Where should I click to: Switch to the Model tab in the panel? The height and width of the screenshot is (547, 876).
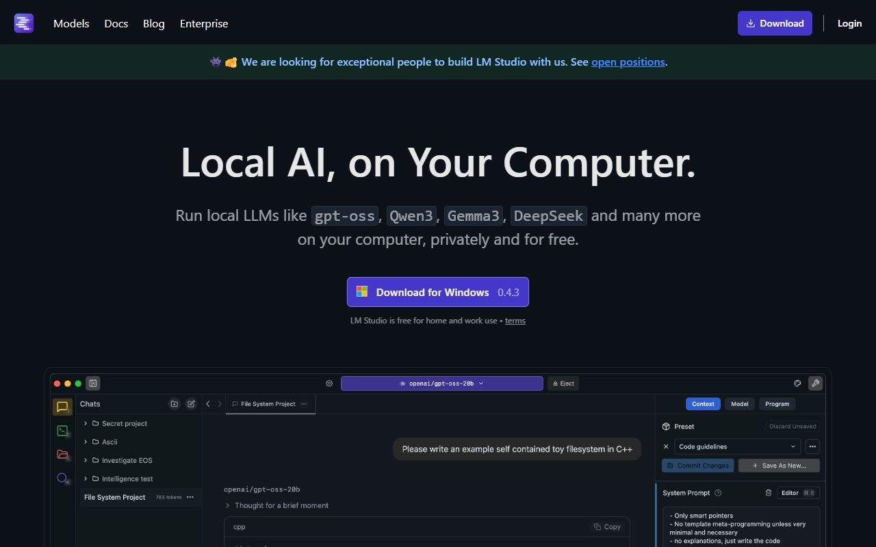tap(739, 403)
